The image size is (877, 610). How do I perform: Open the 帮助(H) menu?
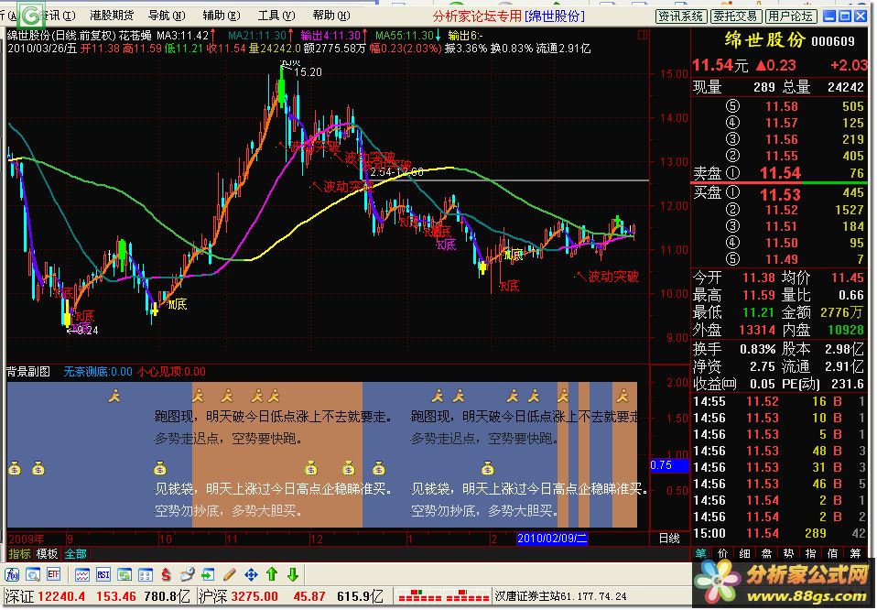click(x=330, y=15)
